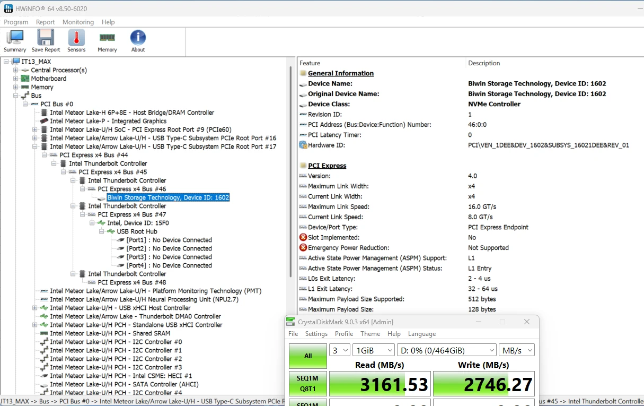
Task: Collapse the Bus tree node
Action: pyautogui.click(x=16, y=96)
